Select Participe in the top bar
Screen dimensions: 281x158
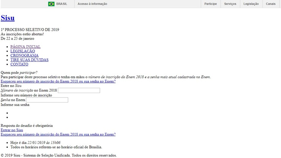click(x=210, y=4)
